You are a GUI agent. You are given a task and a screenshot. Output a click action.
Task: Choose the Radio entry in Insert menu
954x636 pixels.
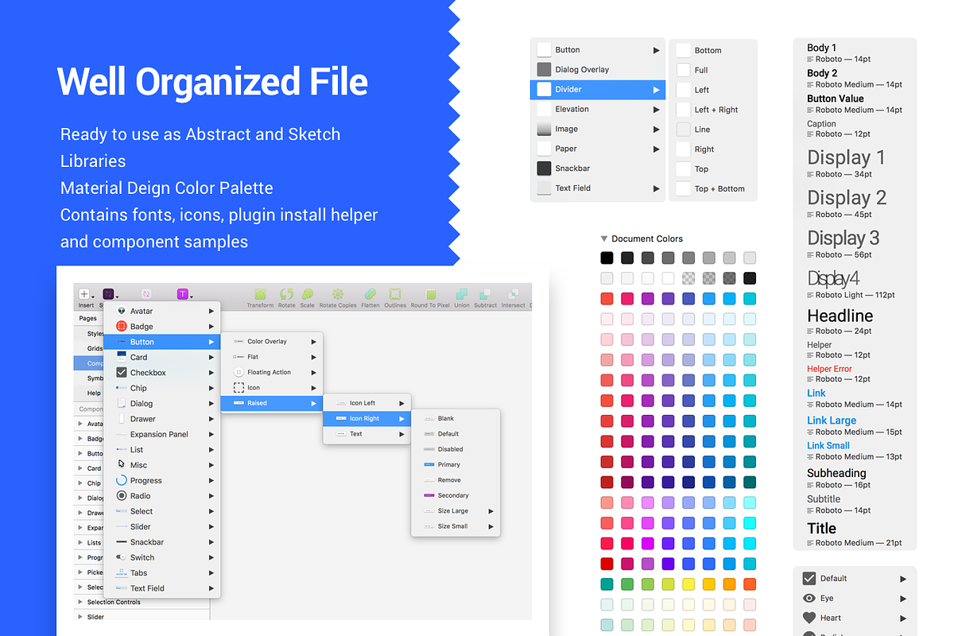tap(162, 495)
